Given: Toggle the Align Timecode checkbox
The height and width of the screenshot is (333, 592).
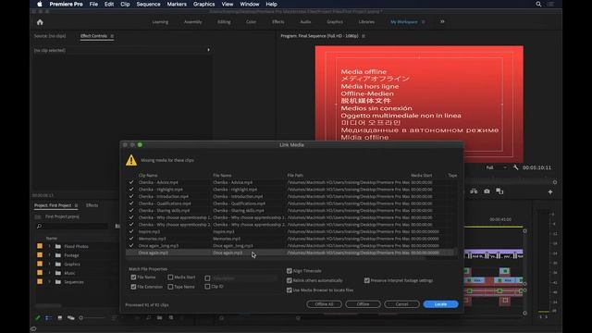Looking at the screenshot, I should [290, 271].
